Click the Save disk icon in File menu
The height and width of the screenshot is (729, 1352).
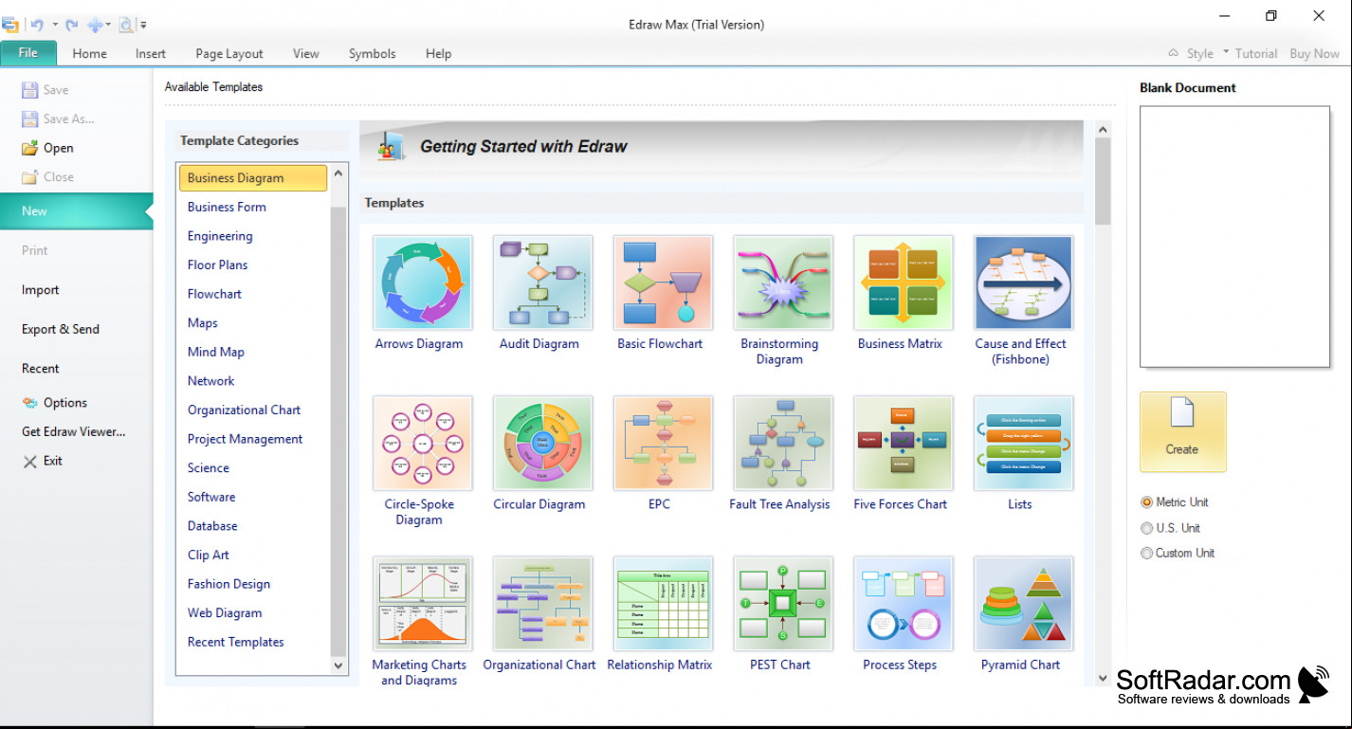(30, 90)
